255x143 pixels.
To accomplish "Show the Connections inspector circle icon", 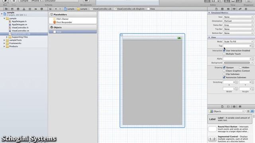I will coord(246,9).
